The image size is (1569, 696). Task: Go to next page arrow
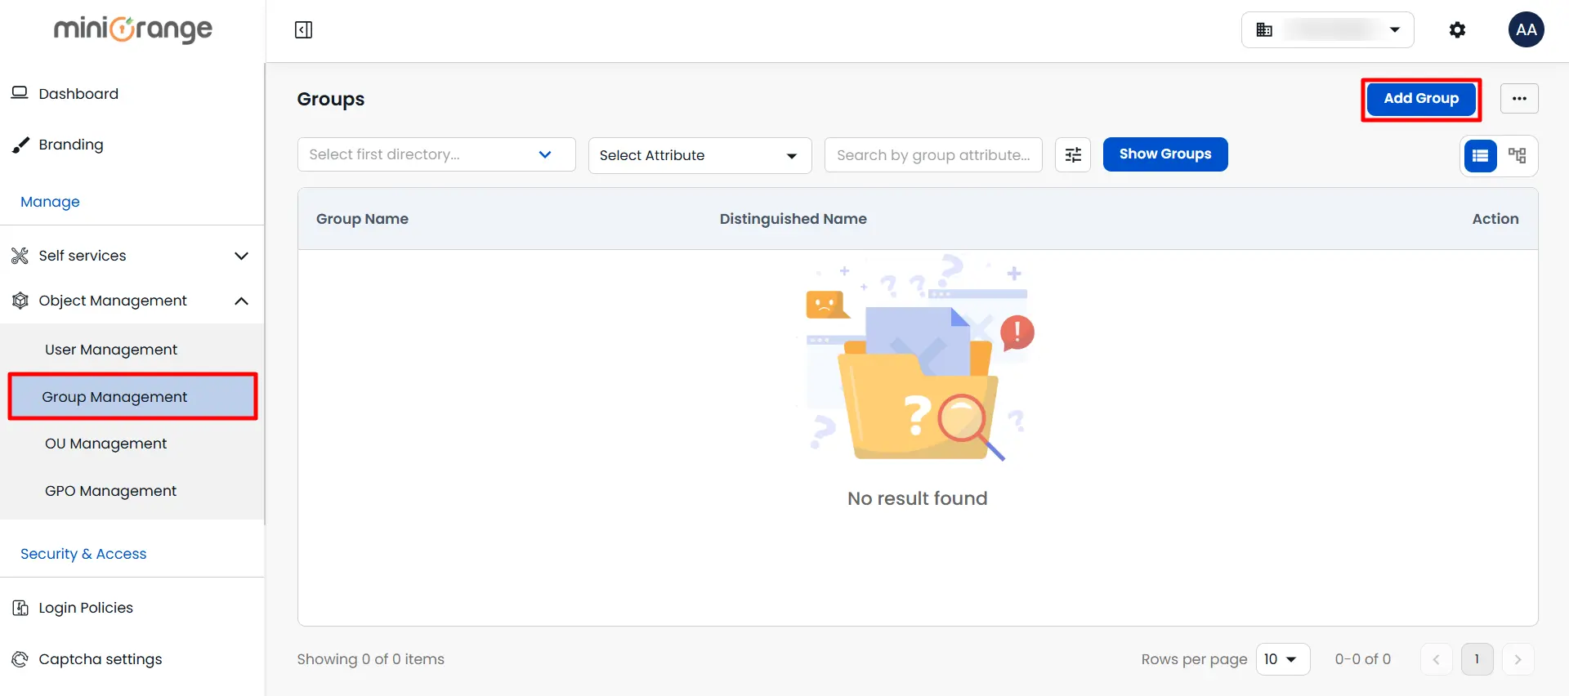coord(1518,659)
